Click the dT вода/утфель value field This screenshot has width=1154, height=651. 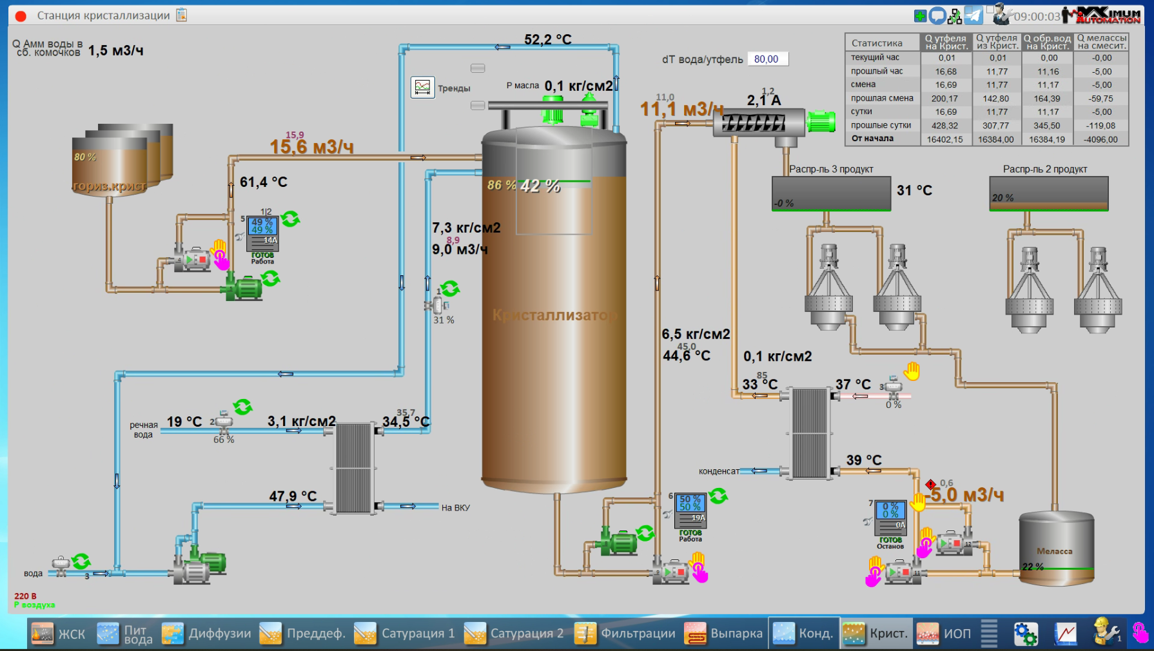(767, 59)
